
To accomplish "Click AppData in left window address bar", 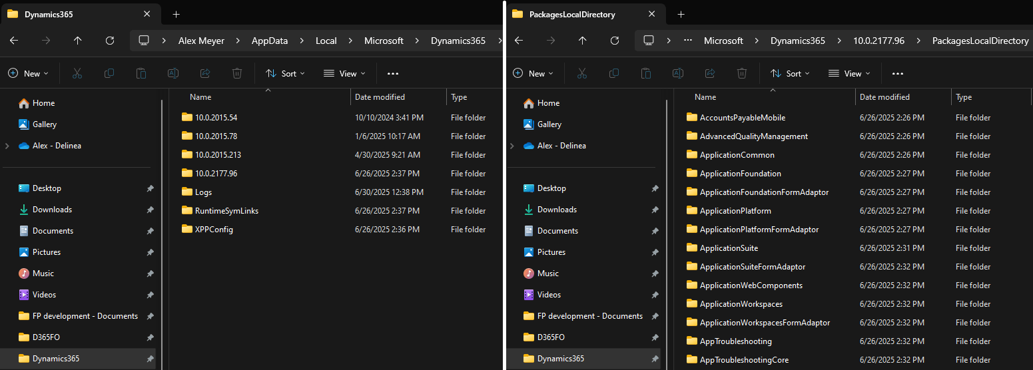I will (x=270, y=41).
